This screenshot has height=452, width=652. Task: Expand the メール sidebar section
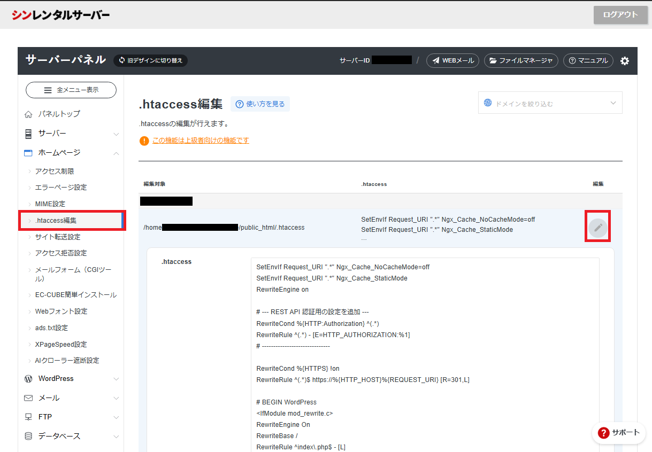(x=71, y=398)
